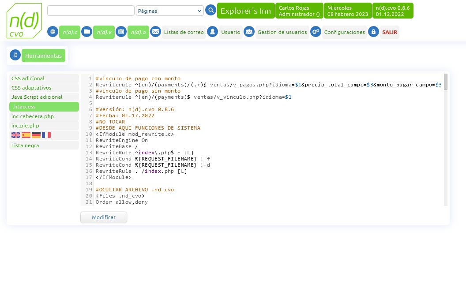This screenshot has width=466, height=291.
Task: Click the '<Files .nd_cvo>' line
Action: click(120, 196)
